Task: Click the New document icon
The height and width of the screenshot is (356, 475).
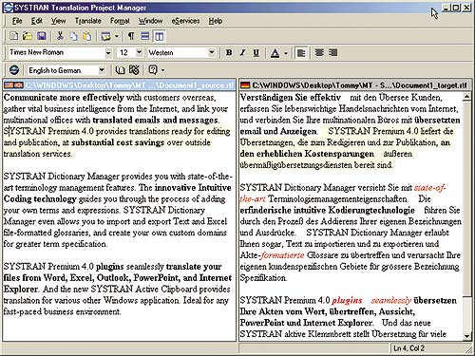Action: click(x=13, y=36)
